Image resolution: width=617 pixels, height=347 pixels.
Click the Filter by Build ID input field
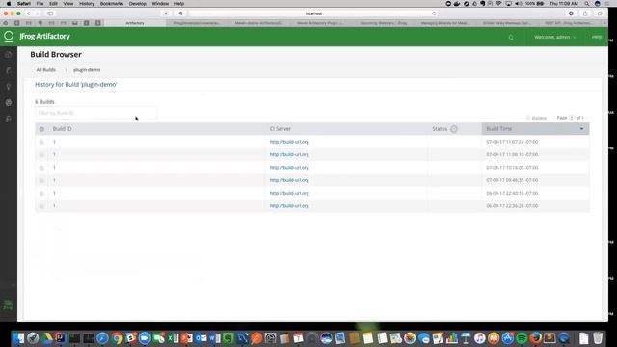pyautogui.click(x=95, y=113)
